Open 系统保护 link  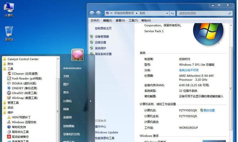tap(100, 48)
